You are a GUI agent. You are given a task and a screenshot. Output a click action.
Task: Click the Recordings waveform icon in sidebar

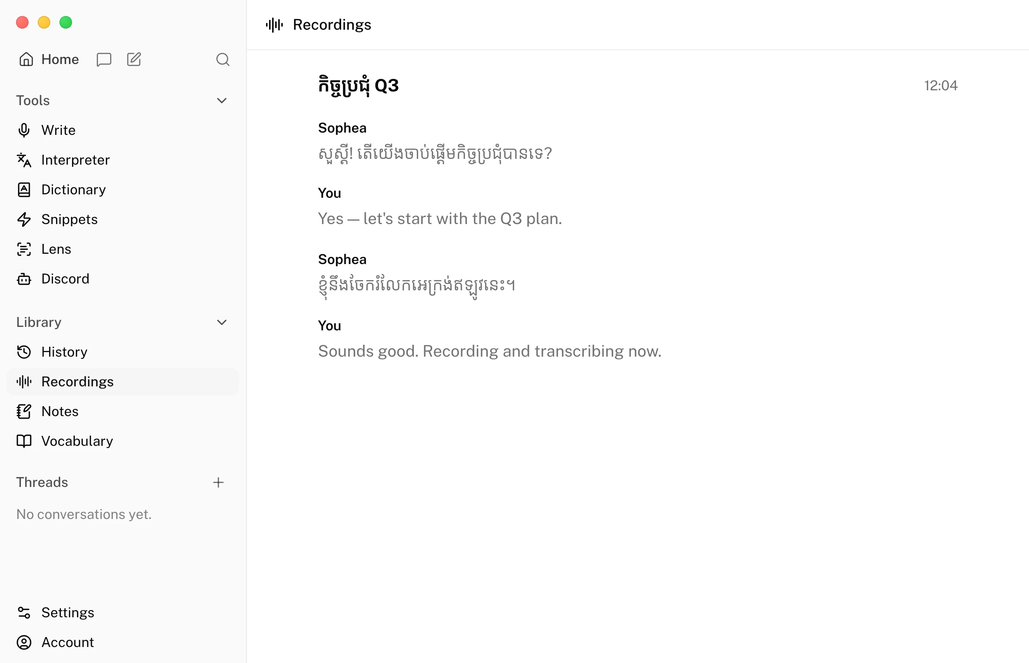24,381
